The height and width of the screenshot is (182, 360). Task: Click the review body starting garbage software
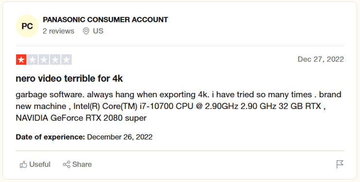click(x=179, y=106)
